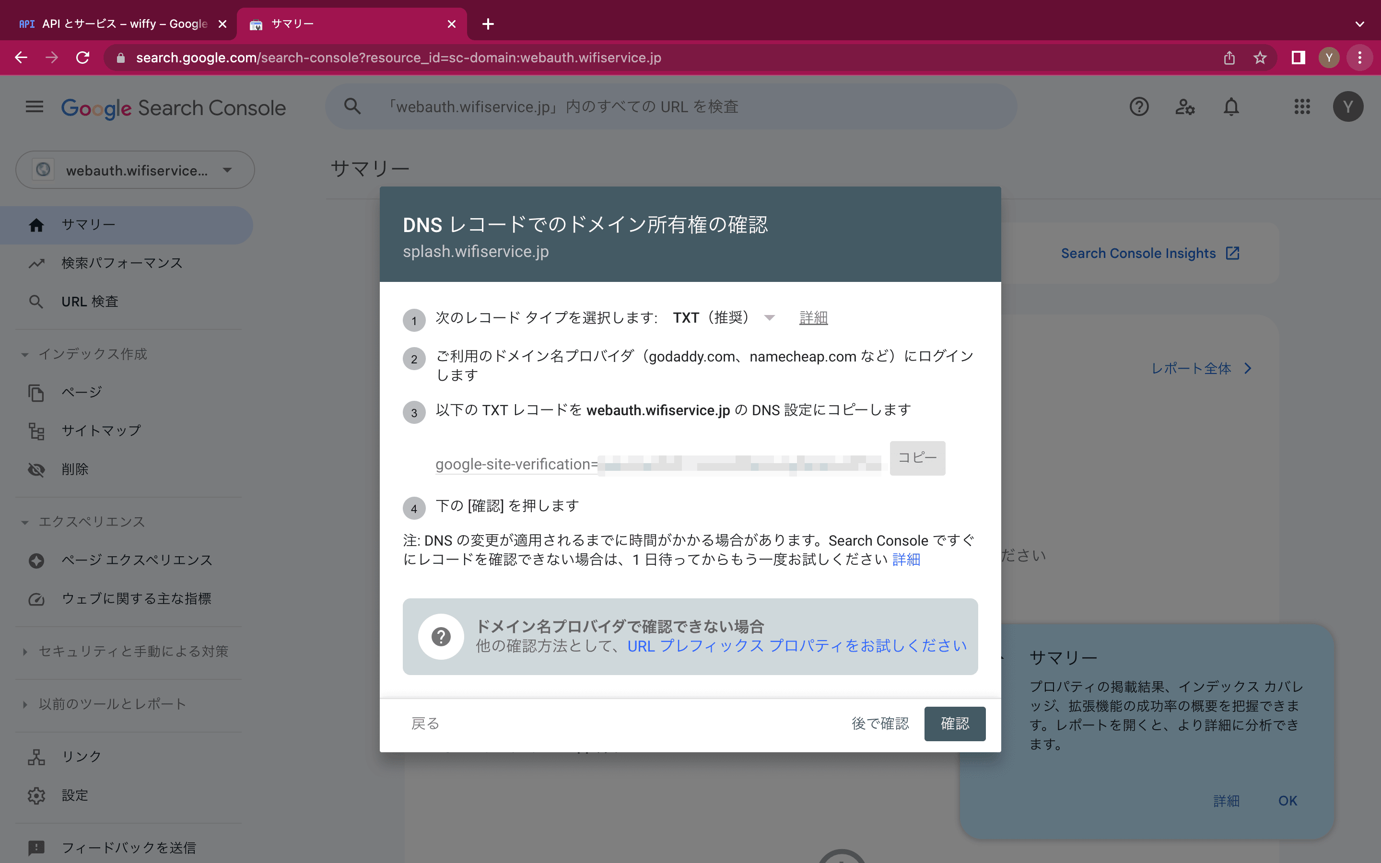Click the 詳細 link in DNS note
The height and width of the screenshot is (863, 1381).
click(906, 560)
